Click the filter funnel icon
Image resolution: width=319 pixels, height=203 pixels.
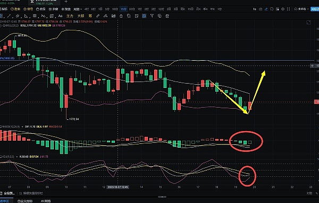pyautogui.click(x=152, y=16)
